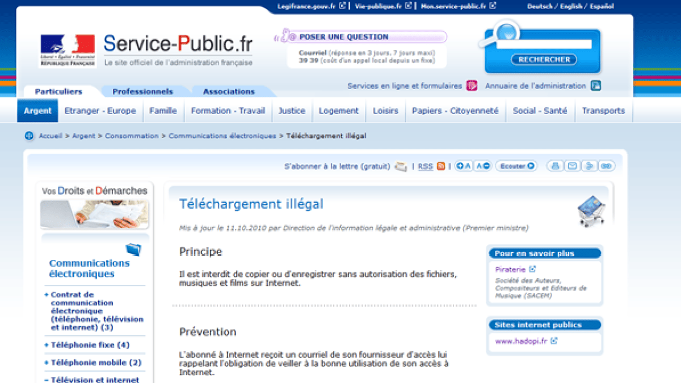The width and height of the screenshot is (681, 383).
Task: Click the Services en ligne pink icon
Action: point(472,86)
